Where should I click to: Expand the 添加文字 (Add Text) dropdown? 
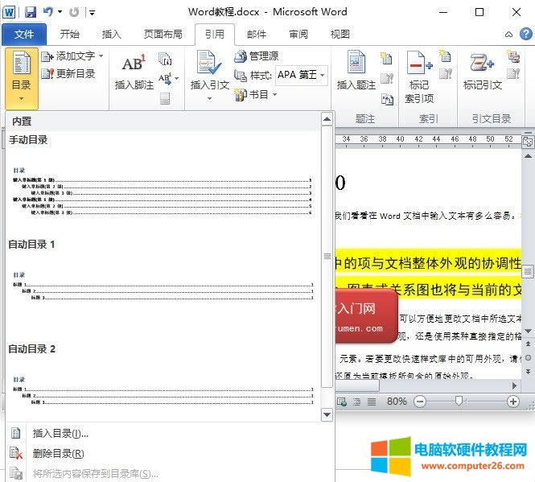pos(99,56)
